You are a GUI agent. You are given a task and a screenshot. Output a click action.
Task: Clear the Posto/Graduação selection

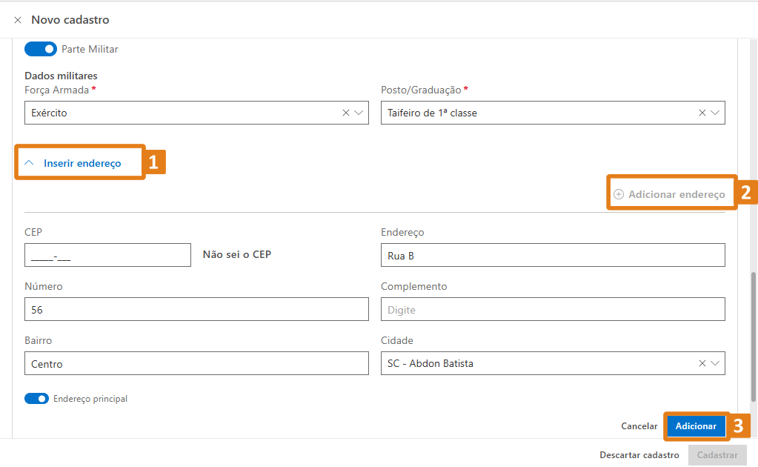coord(702,113)
